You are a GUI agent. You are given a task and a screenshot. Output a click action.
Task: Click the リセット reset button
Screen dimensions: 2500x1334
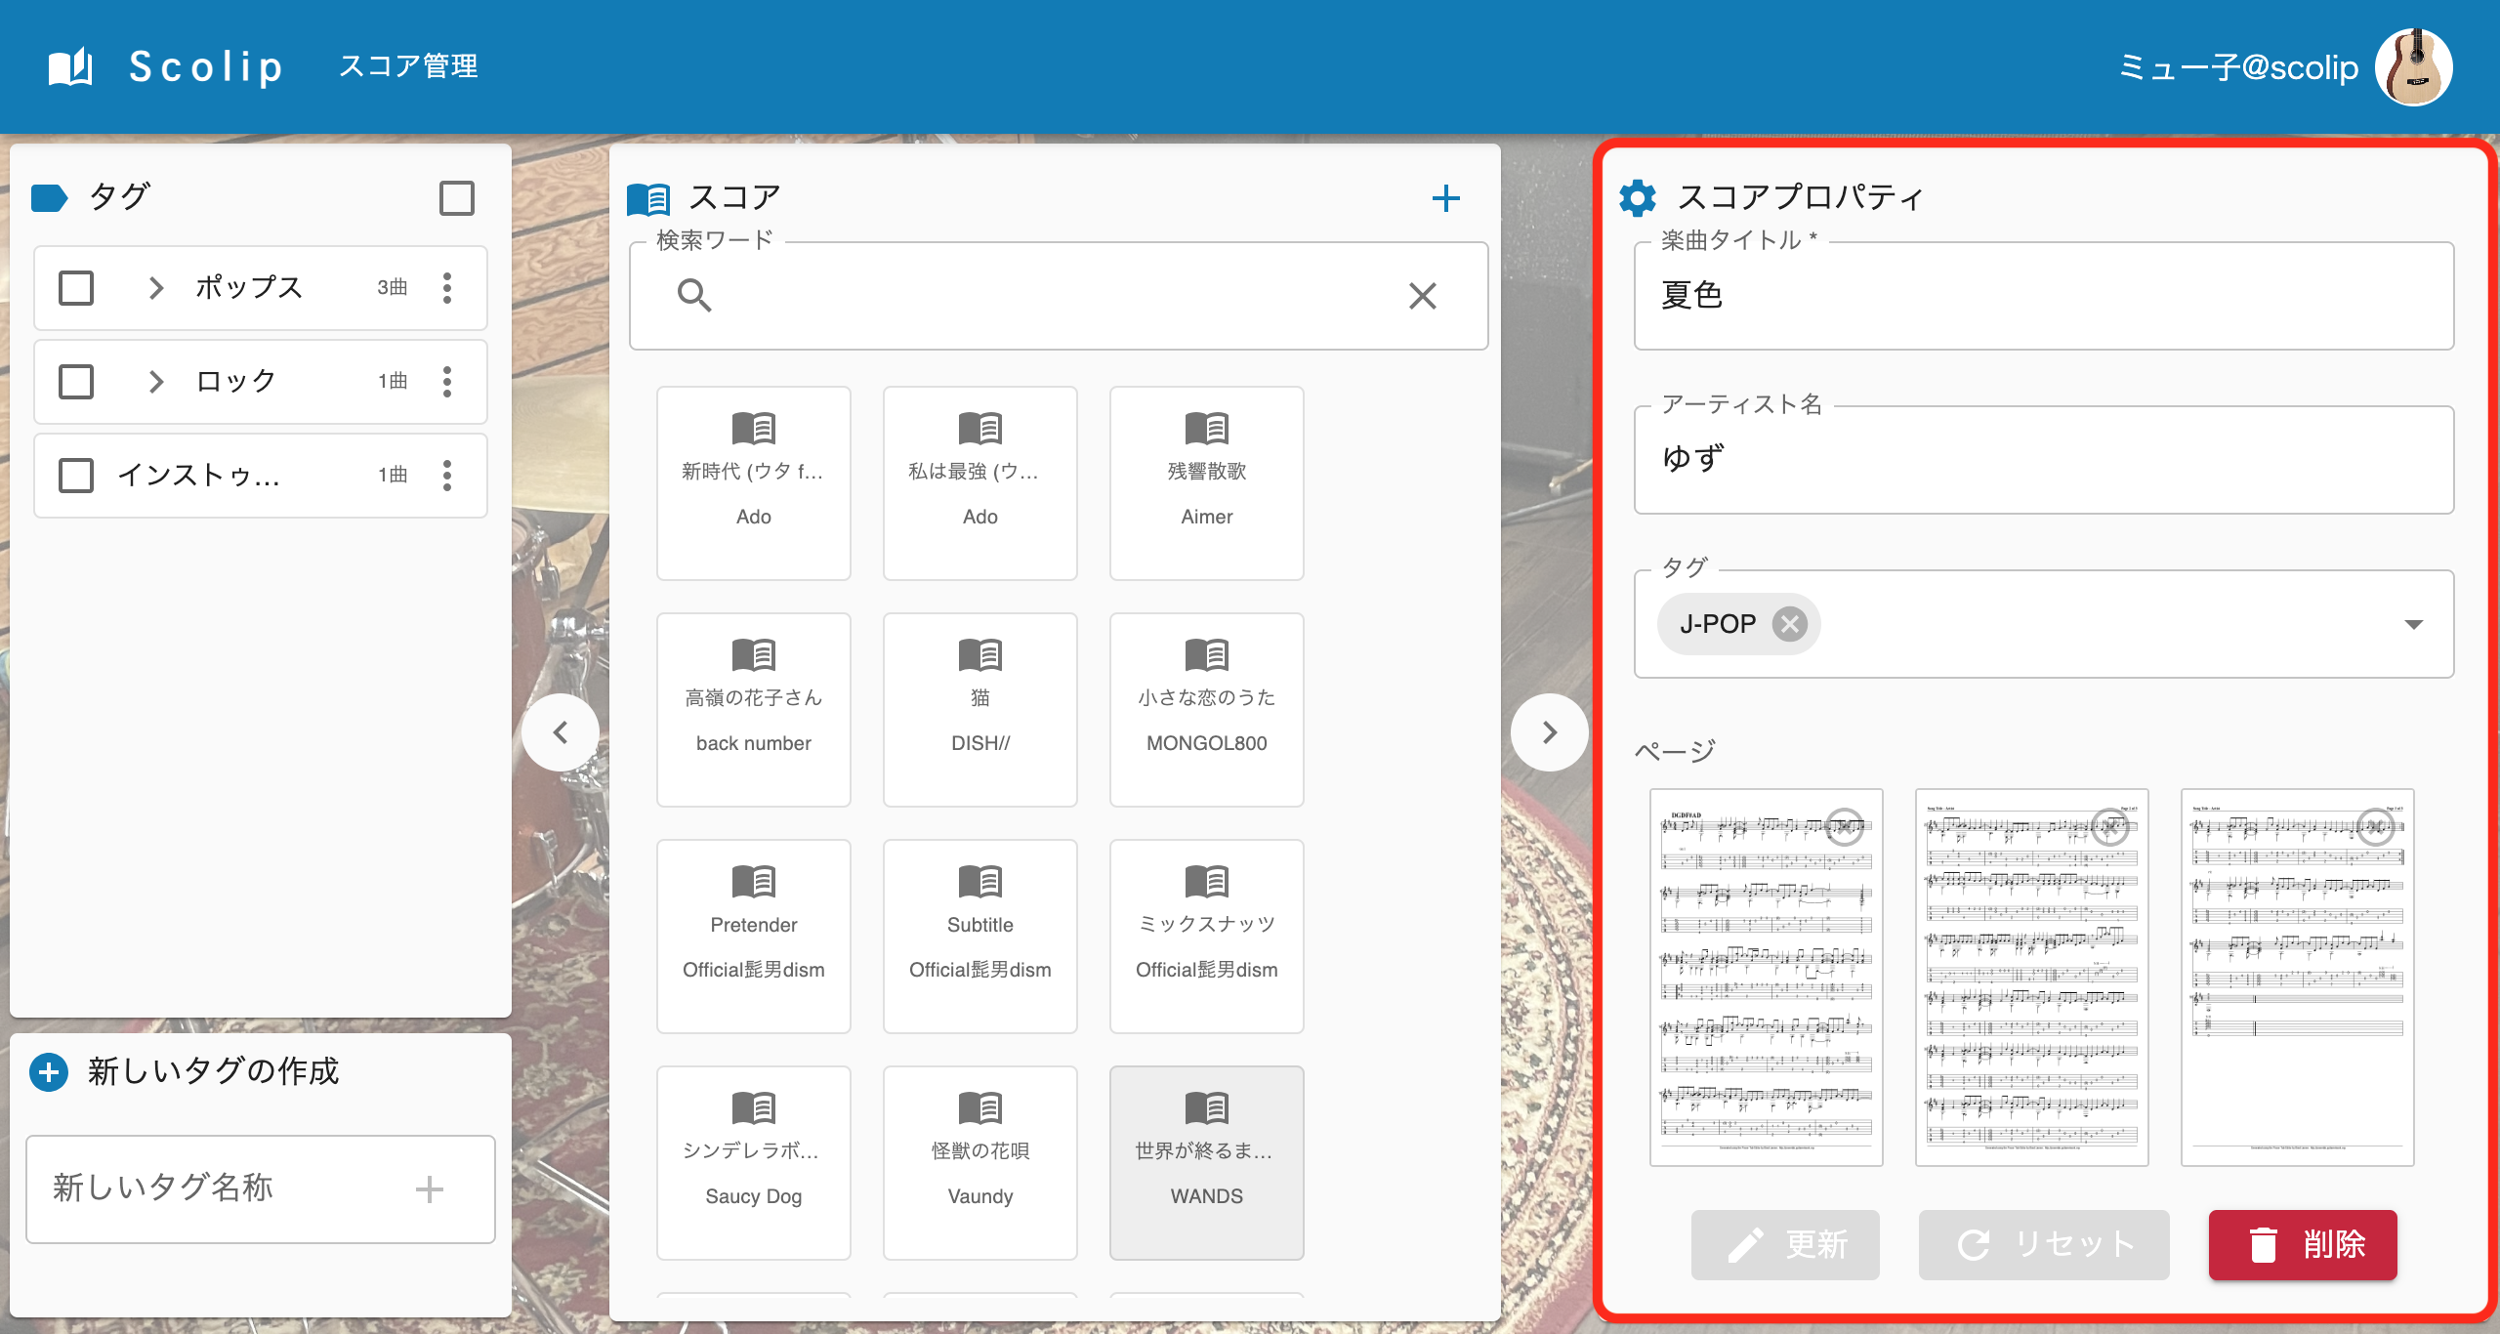pos(2044,1245)
